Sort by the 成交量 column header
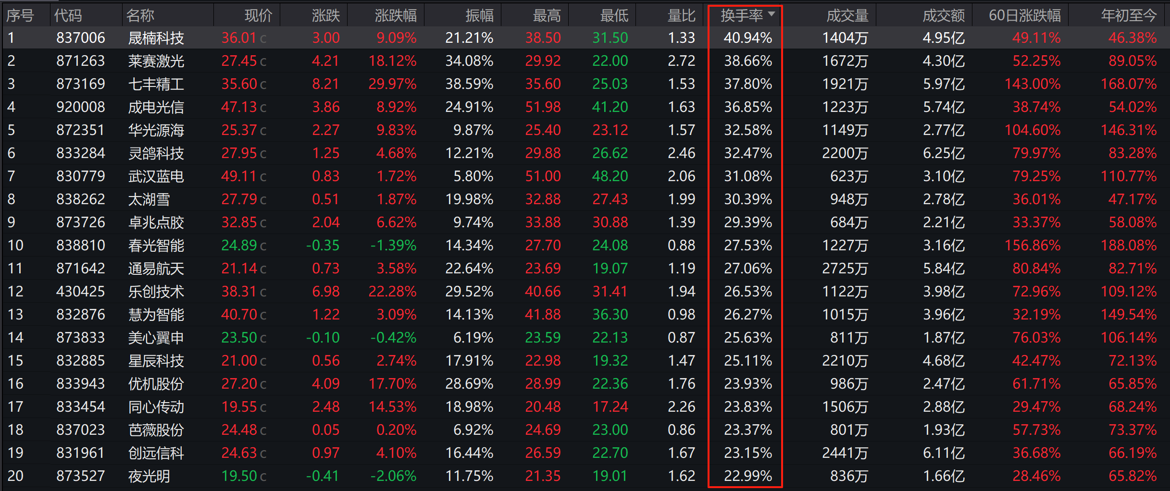Image resolution: width=1170 pixels, height=491 pixels. click(847, 15)
